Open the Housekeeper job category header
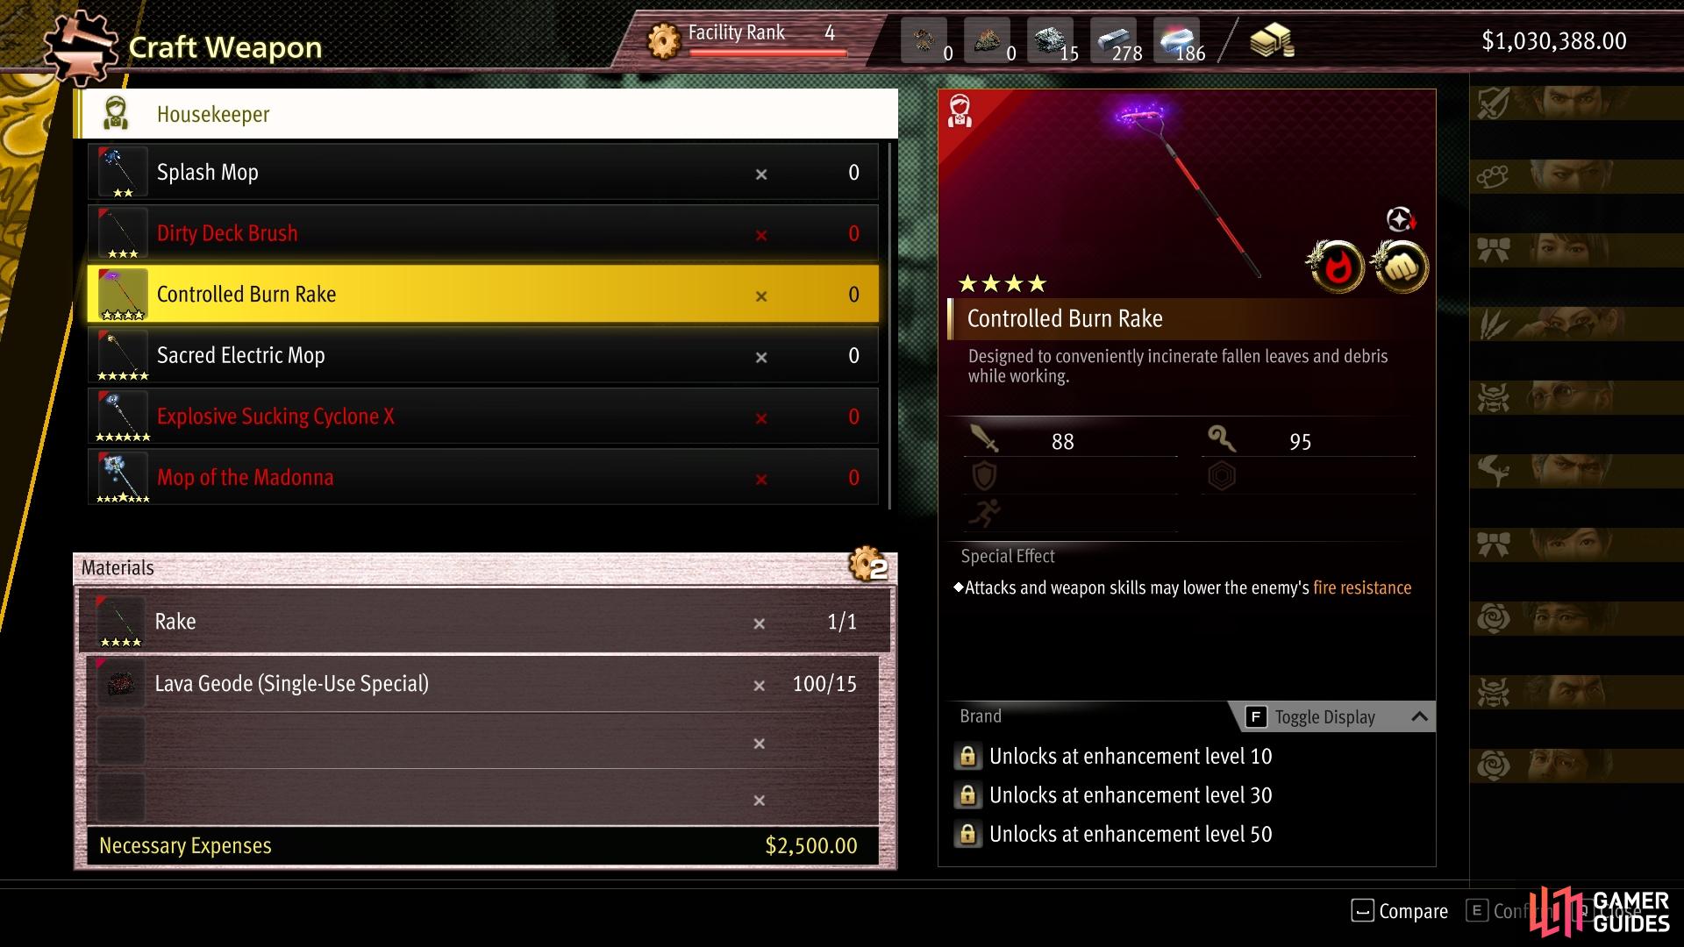 click(x=486, y=113)
